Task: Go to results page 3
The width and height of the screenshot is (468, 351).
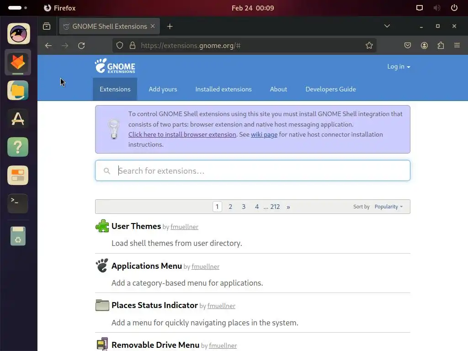Action: (244, 207)
